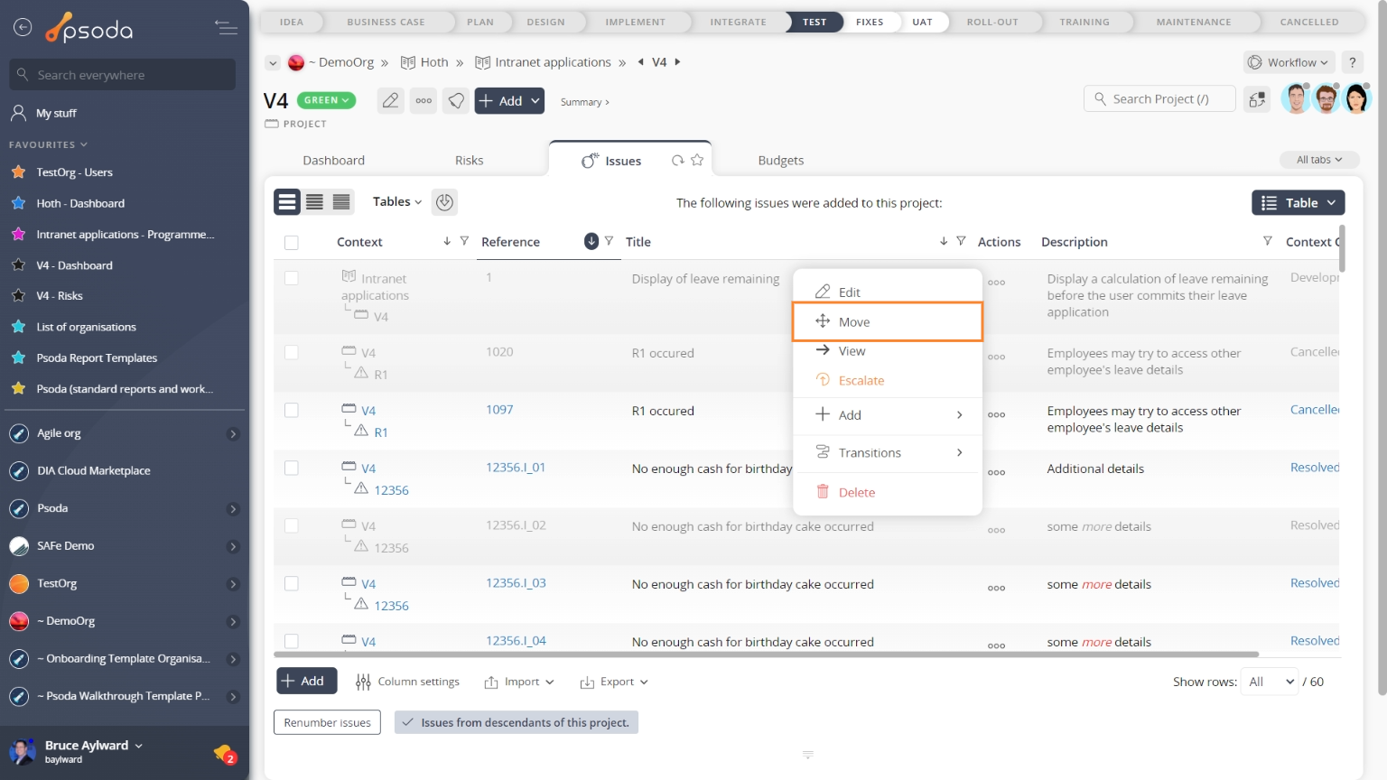This screenshot has height=780, width=1387.
Task: Click the tag icon in V4 header
Action: (457, 101)
